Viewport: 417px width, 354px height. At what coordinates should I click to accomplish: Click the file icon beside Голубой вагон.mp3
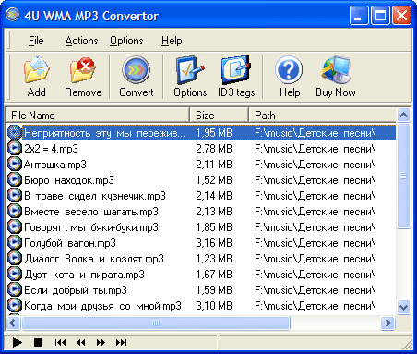click(14, 242)
